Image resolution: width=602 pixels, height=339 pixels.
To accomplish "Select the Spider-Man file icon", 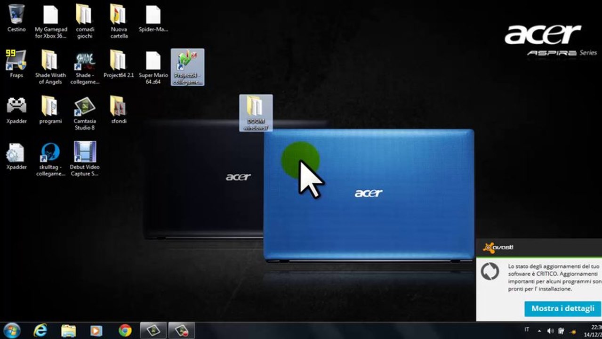I will pyautogui.click(x=153, y=18).
